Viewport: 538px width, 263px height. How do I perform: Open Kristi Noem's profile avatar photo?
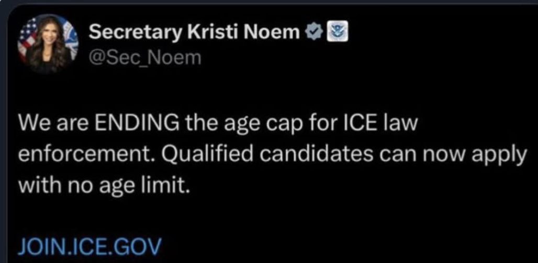pos(48,44)
